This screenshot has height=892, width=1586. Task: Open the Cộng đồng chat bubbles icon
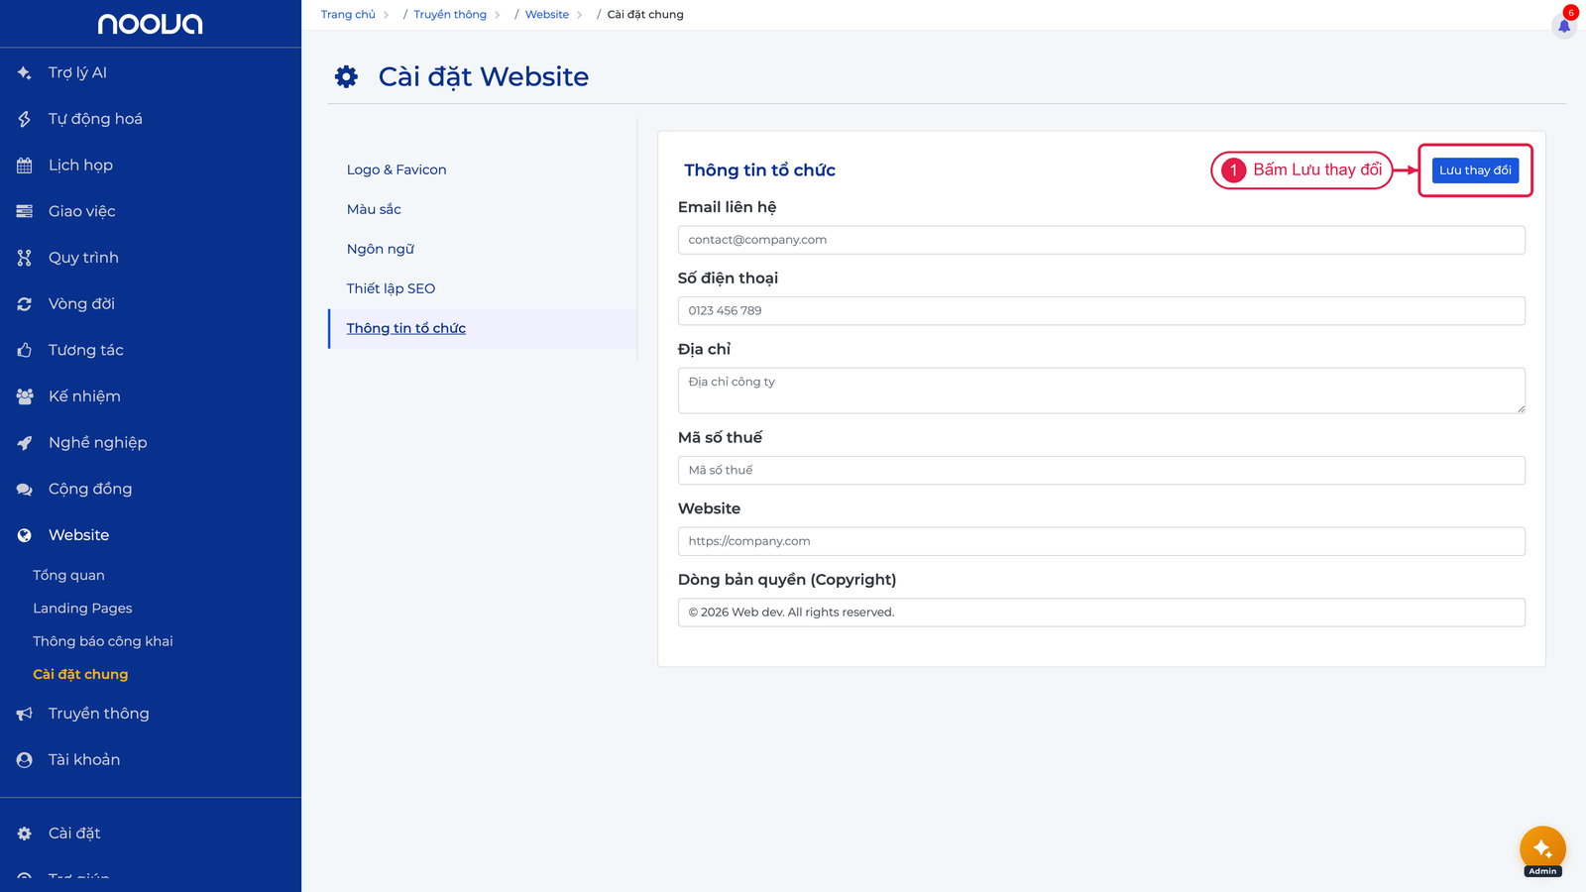(x=25, y=489)
